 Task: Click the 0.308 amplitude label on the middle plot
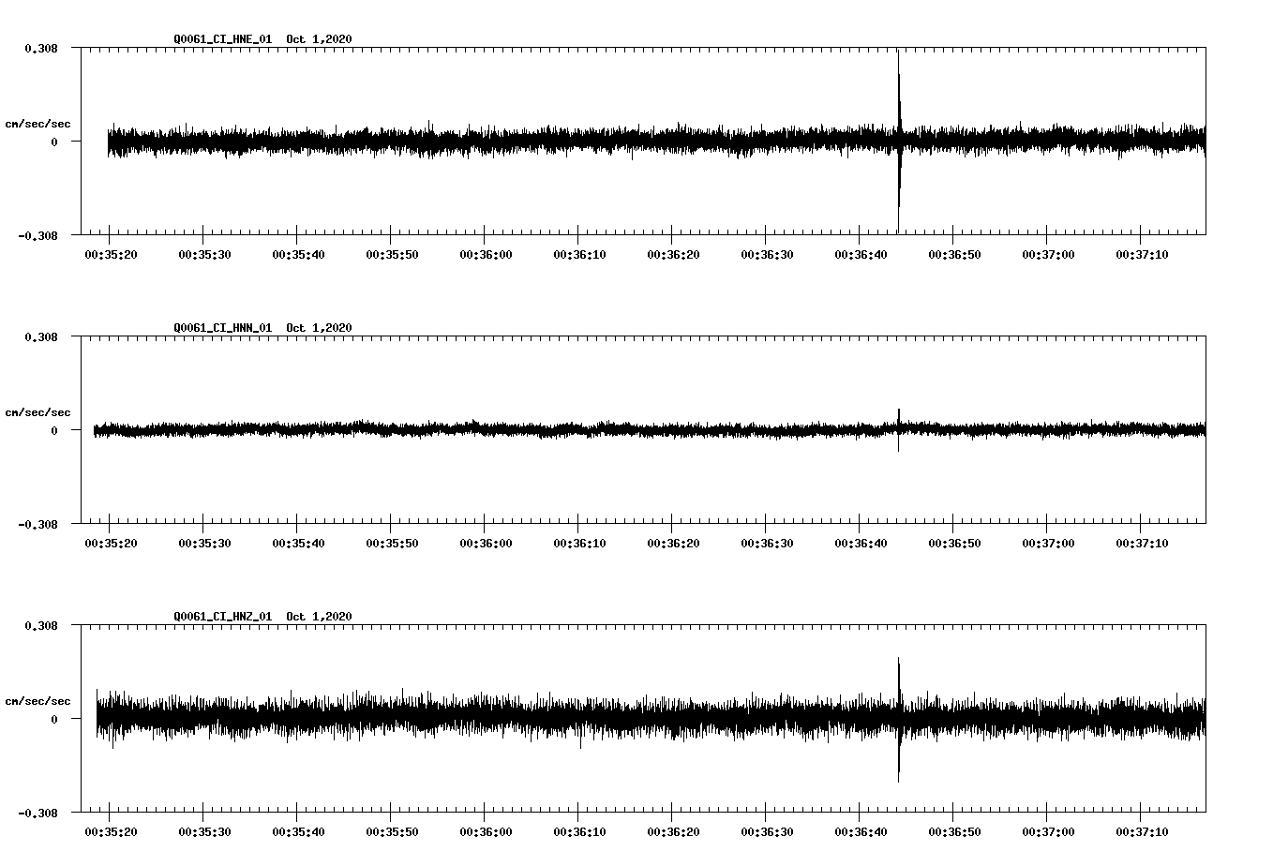tap(39, 335)
